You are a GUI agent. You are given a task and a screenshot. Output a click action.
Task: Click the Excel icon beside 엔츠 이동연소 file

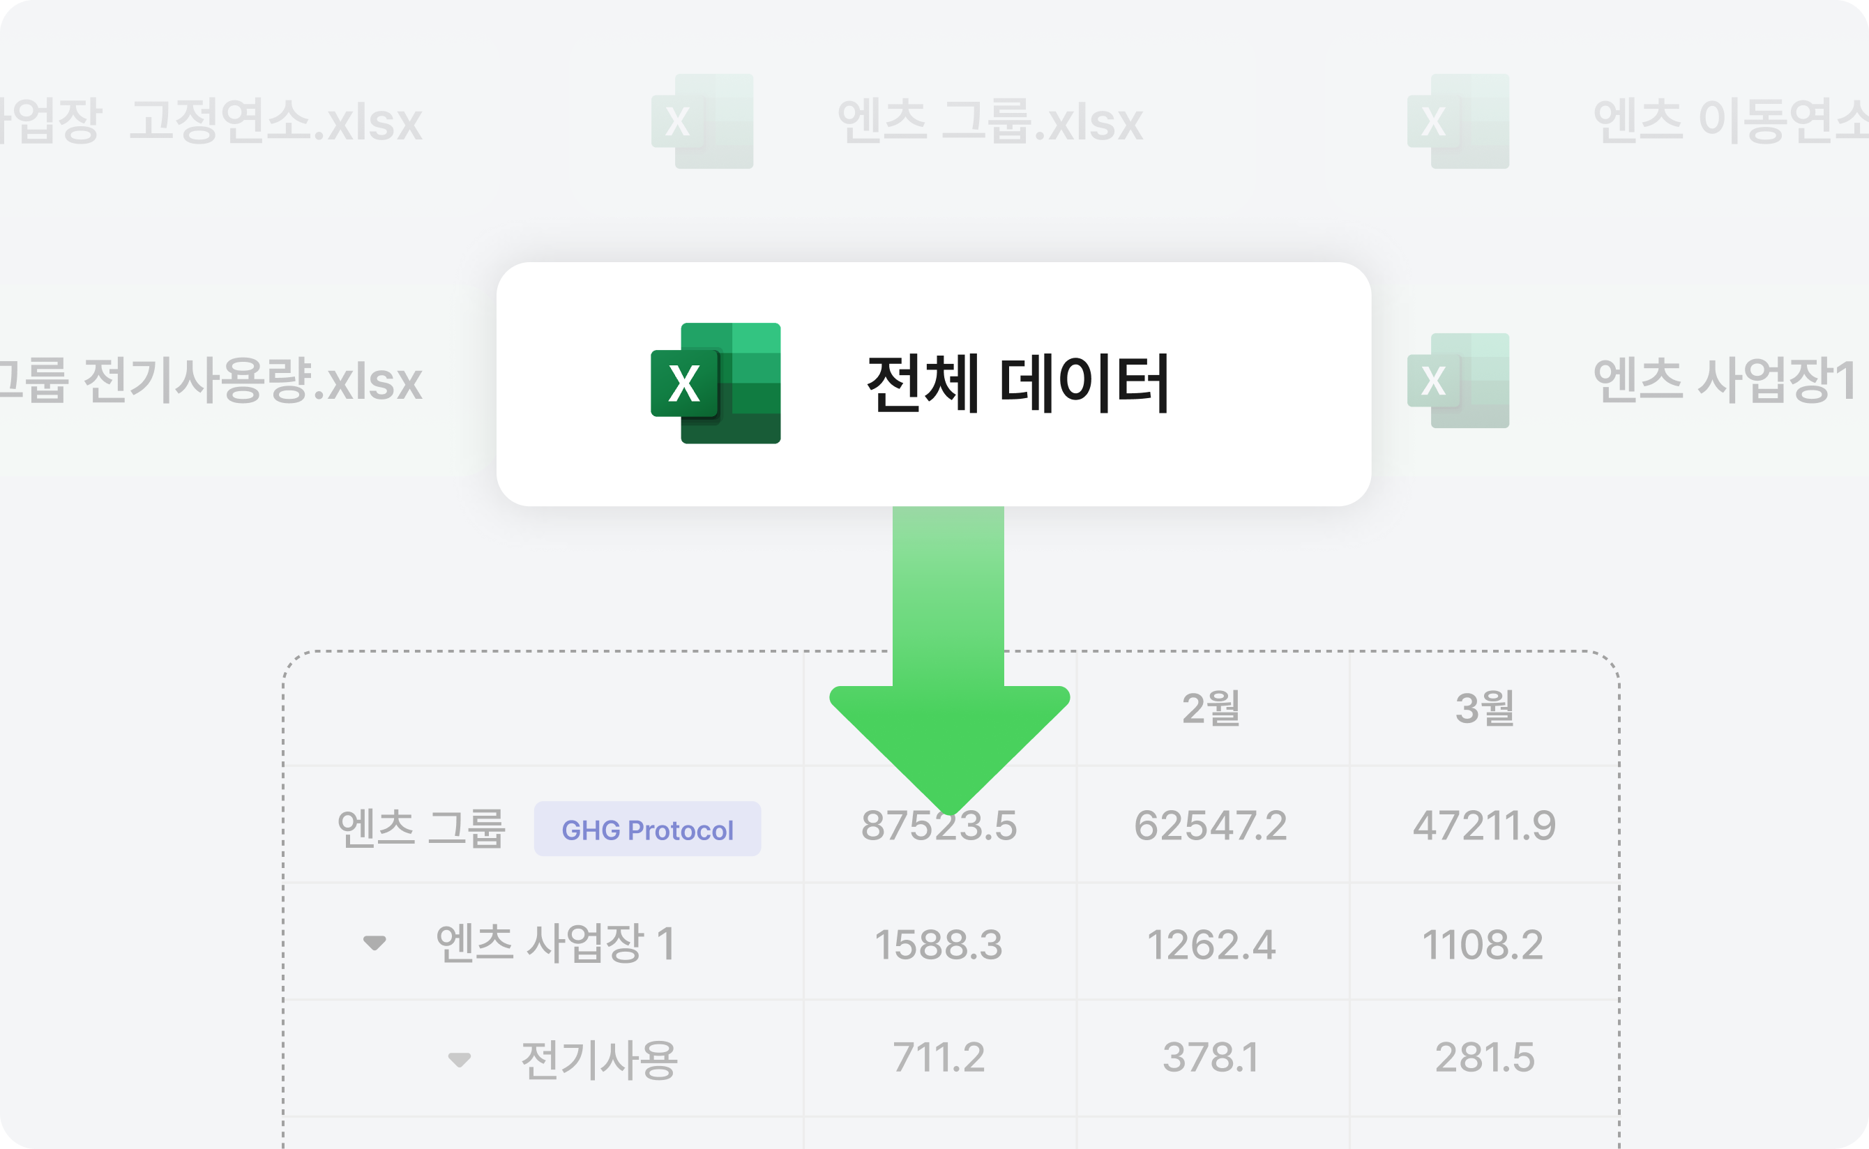(1458, 121)
